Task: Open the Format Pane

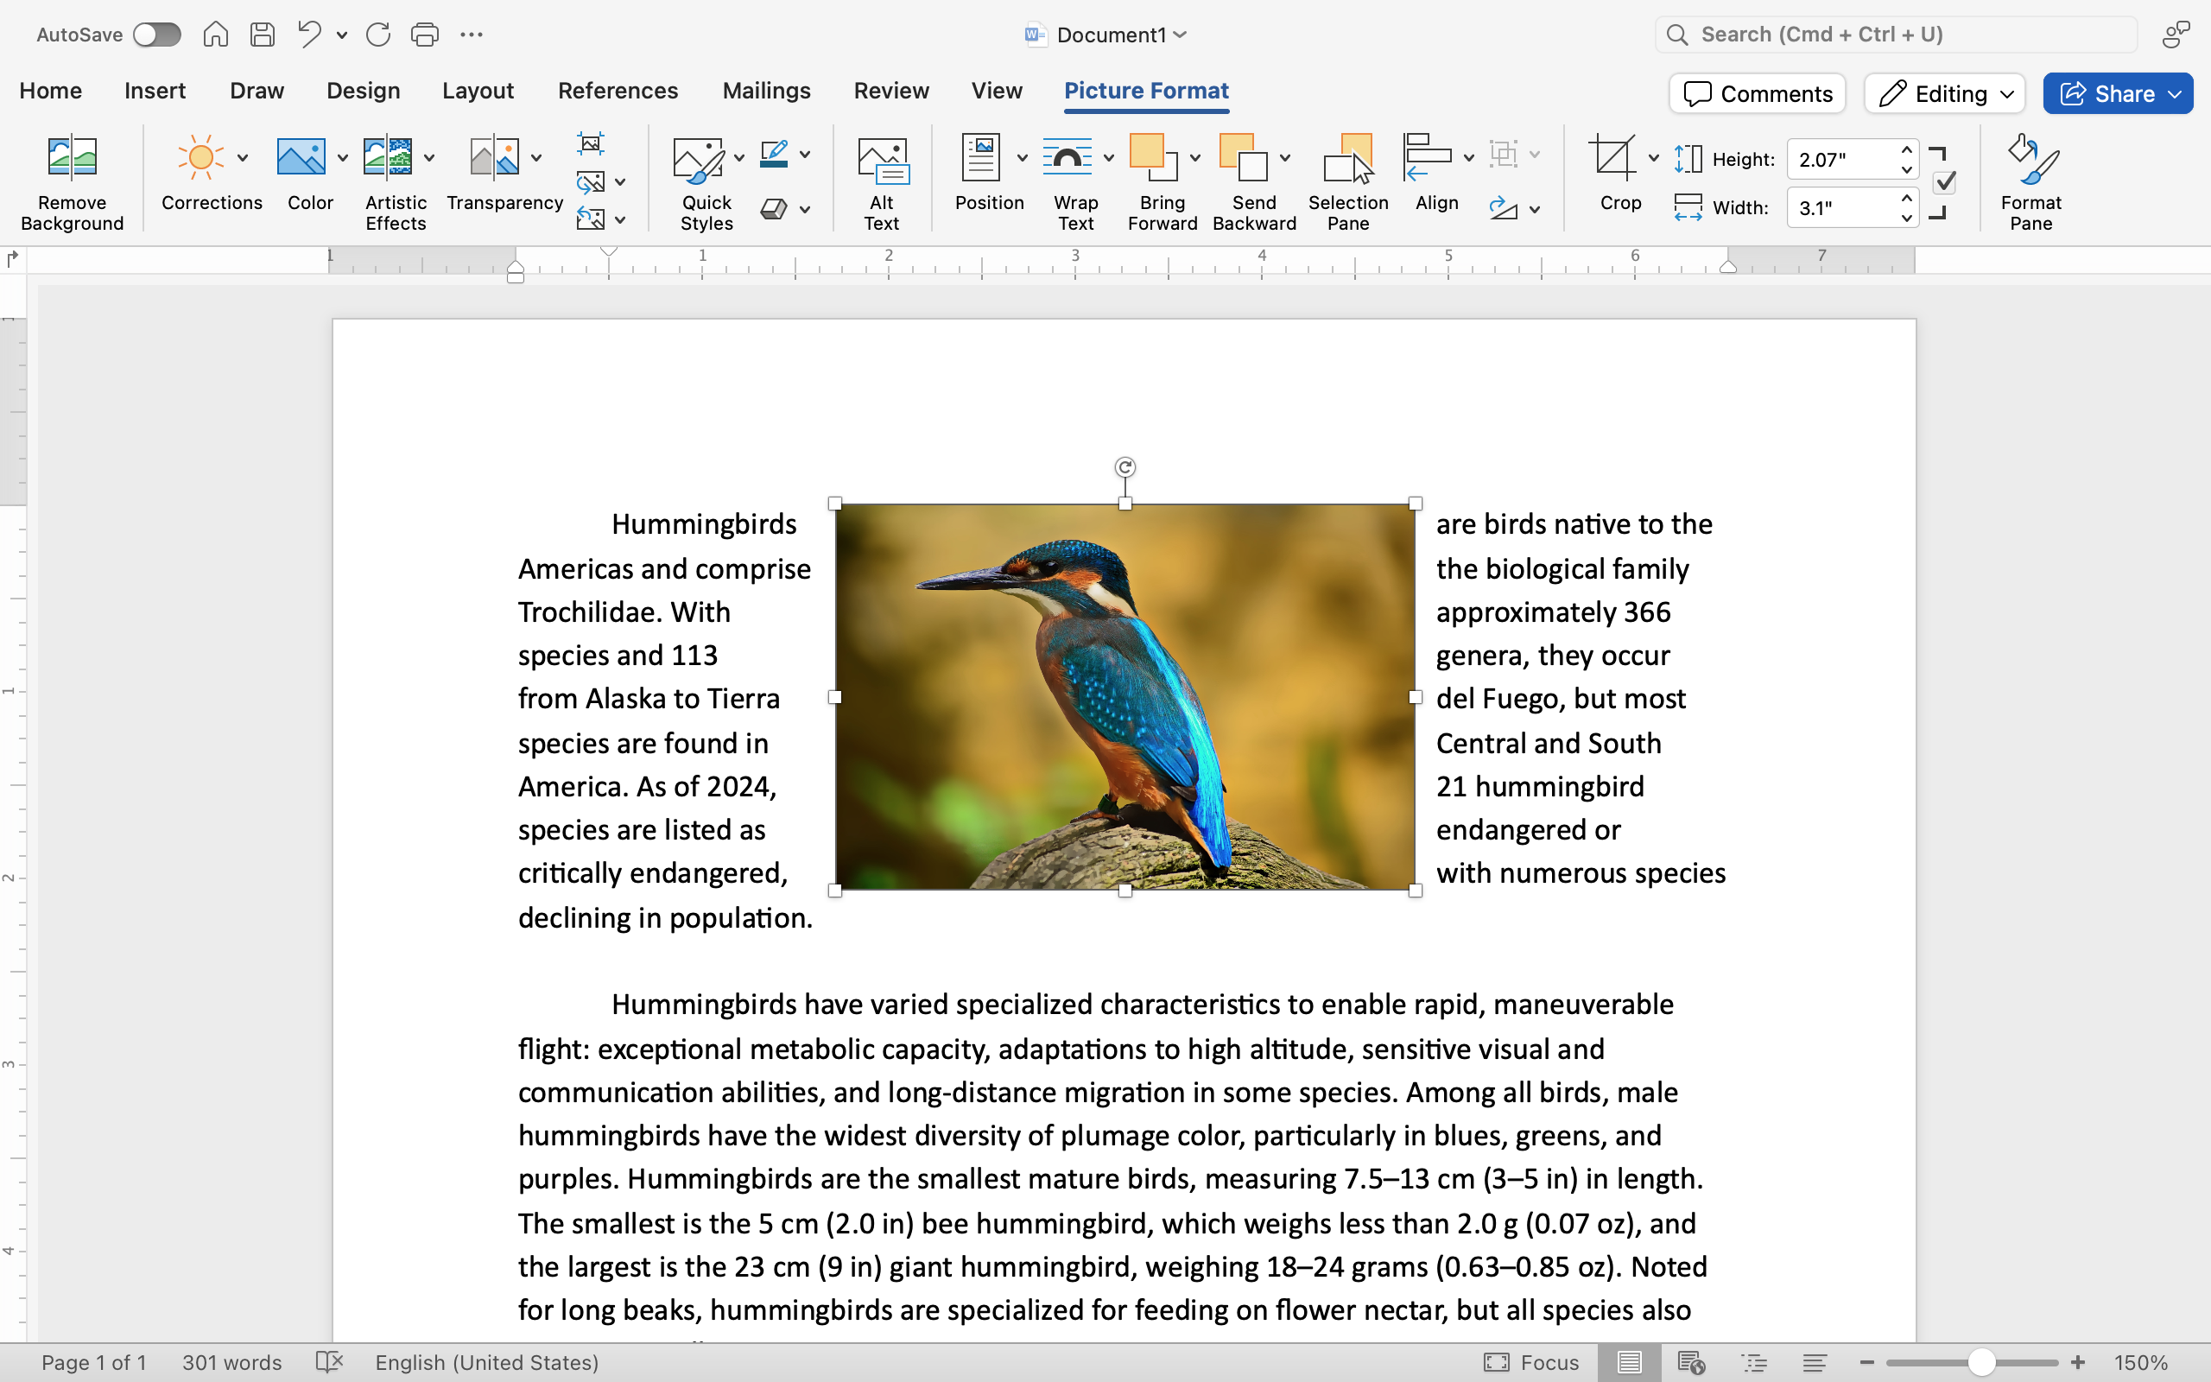Action: [2030, 182]
